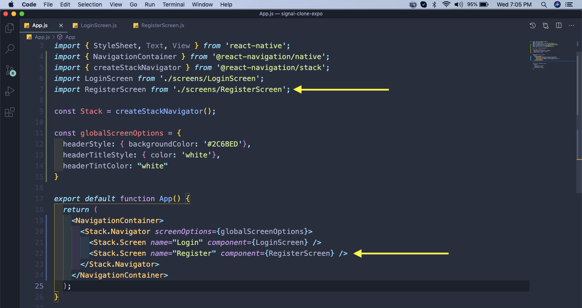582x308 pixels.
Task: Open More Actions ellipsis in editor toolbar
Action: [571, 25]
